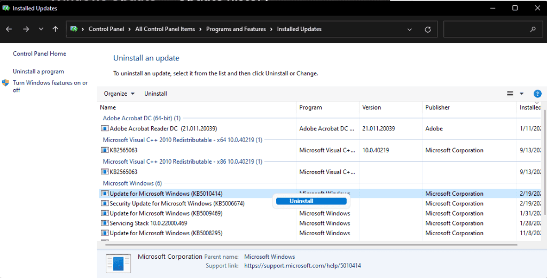Screen dimensions: 547x278
Task: Click the shield icon beside Windows features
Action: tap(5, 83)
